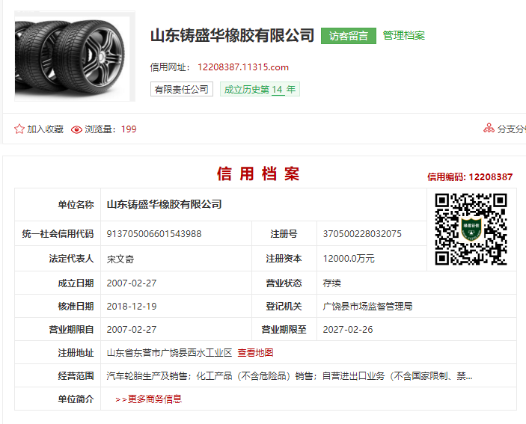
Task: Click the 信用网址 label
Action: tap(170, 67)
